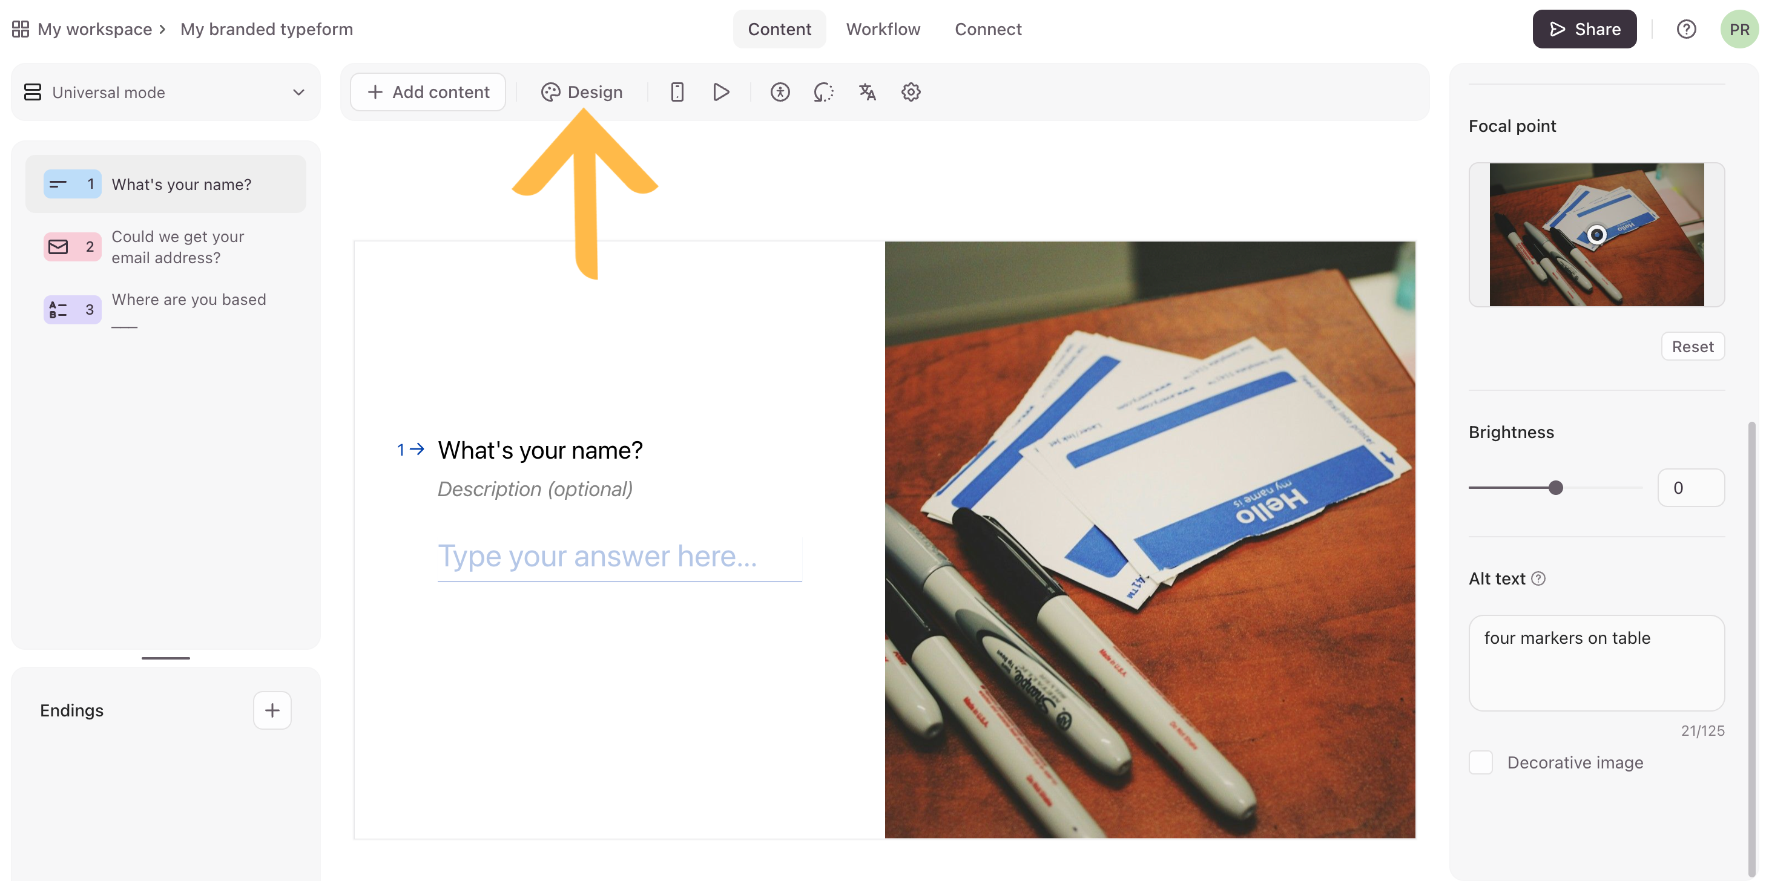The width and height of the screenshot is (1769, 881).
Task: Click the sidebar resize handle above Endings
Action: click(x=165, y=658)
